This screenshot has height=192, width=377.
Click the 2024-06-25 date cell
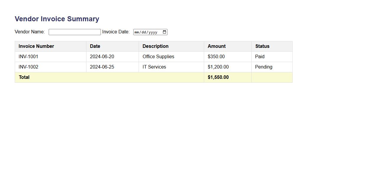pos(102,67)
